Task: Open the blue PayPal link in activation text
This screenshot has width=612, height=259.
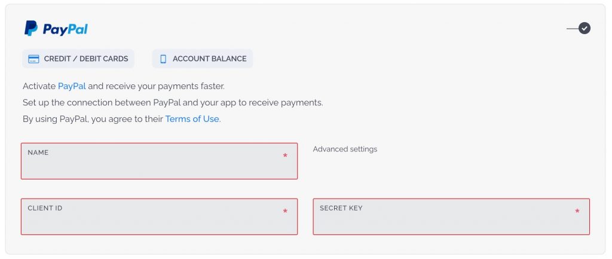Action: click(72, 86)
